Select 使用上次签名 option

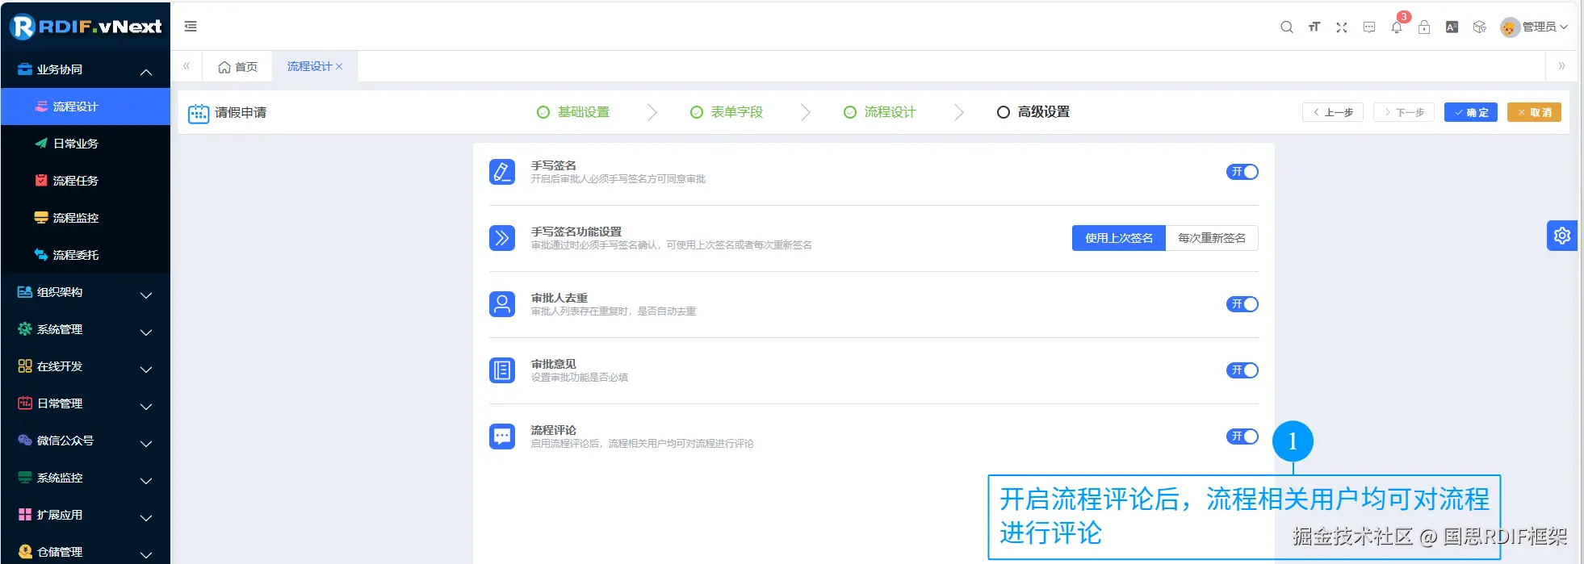pyautogui.click(x=1119, y=238)
